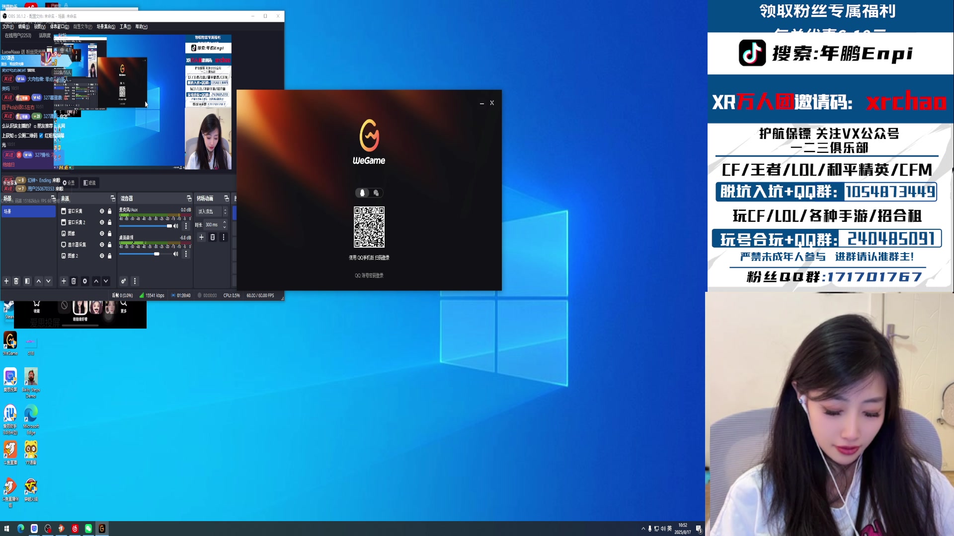Toggle visibility of 显示器采集 source
The image size is (954, 536).
pyautogui.click(x=102, y=245)
